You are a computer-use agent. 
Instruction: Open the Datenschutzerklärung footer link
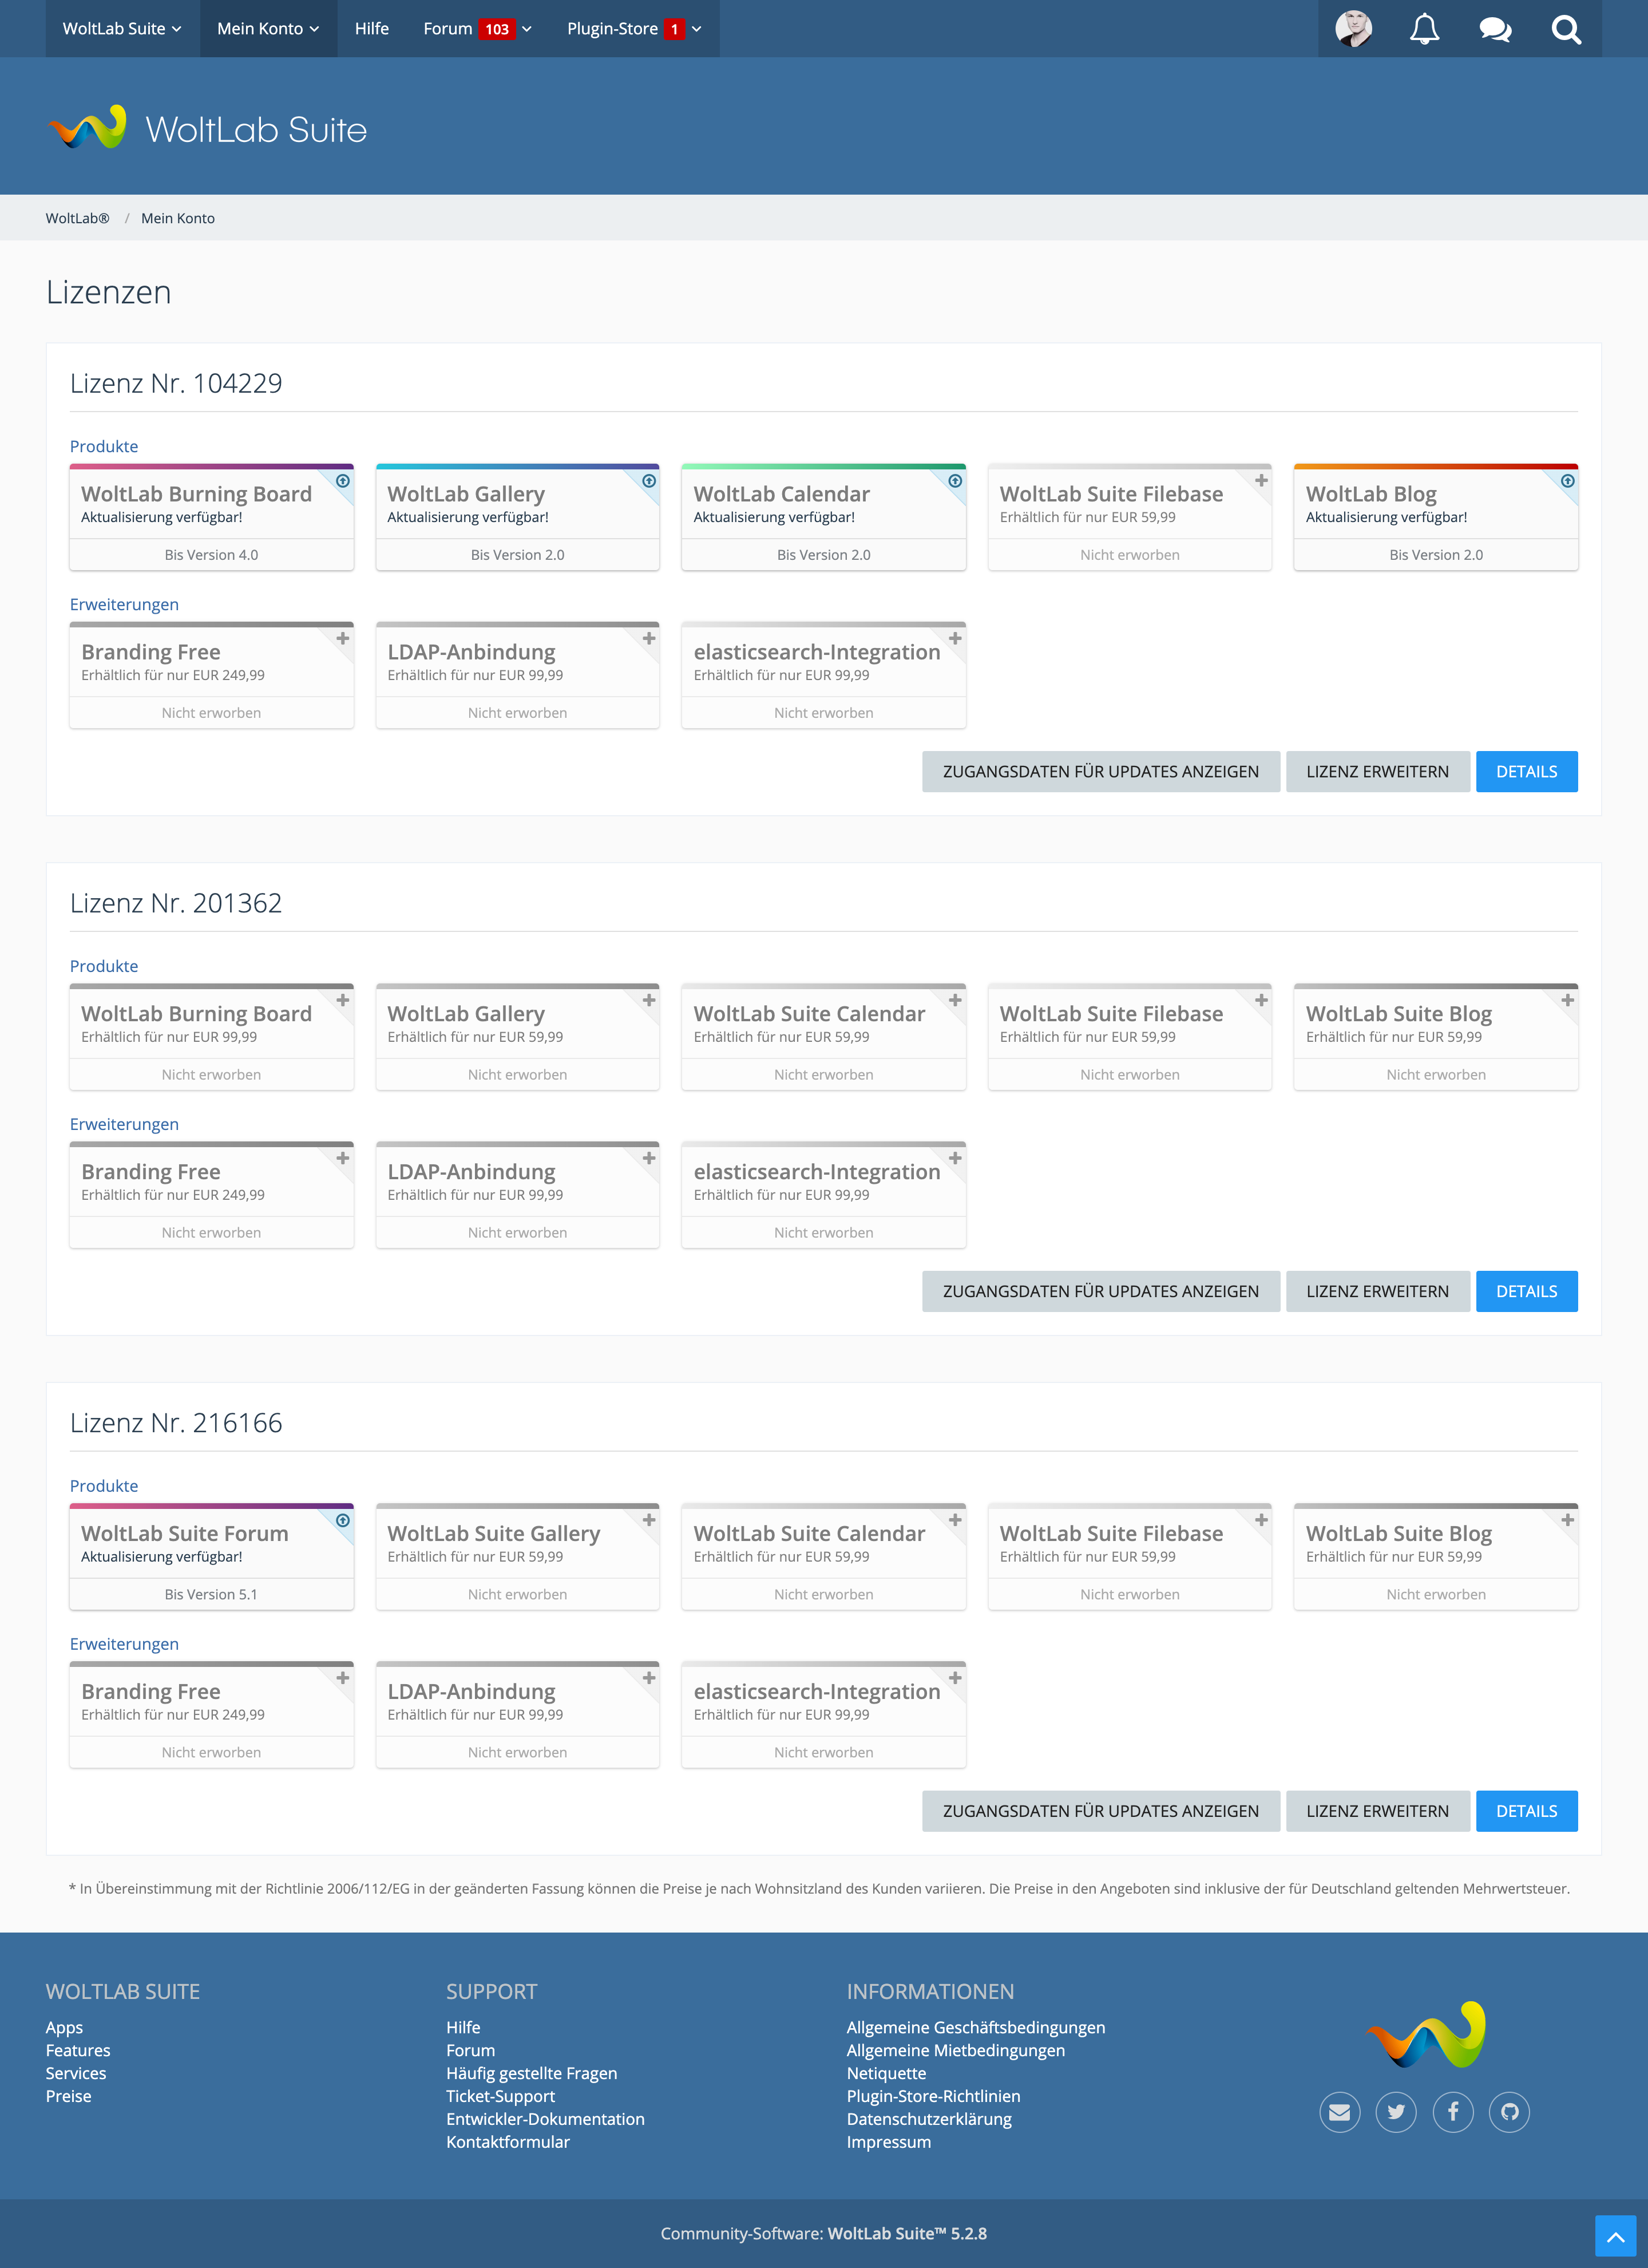click(929, 2119)
